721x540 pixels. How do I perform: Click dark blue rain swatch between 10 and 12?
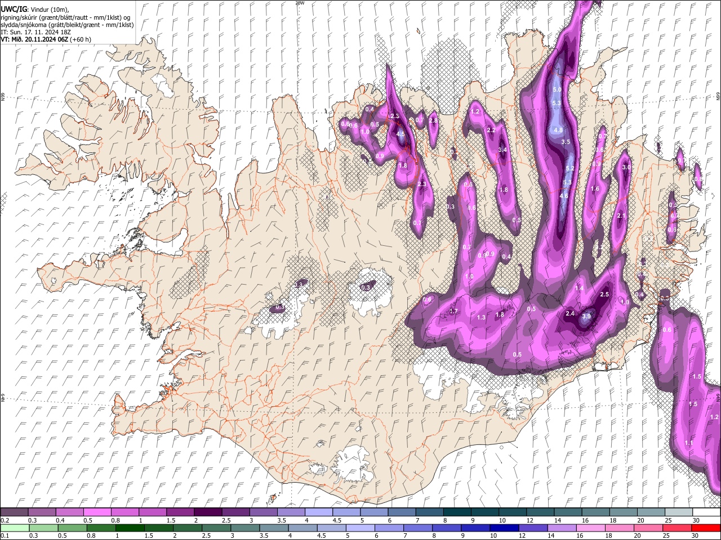tap(505, 528)
